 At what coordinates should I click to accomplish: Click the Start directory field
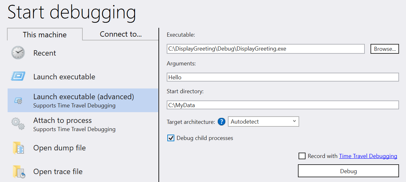282,105
